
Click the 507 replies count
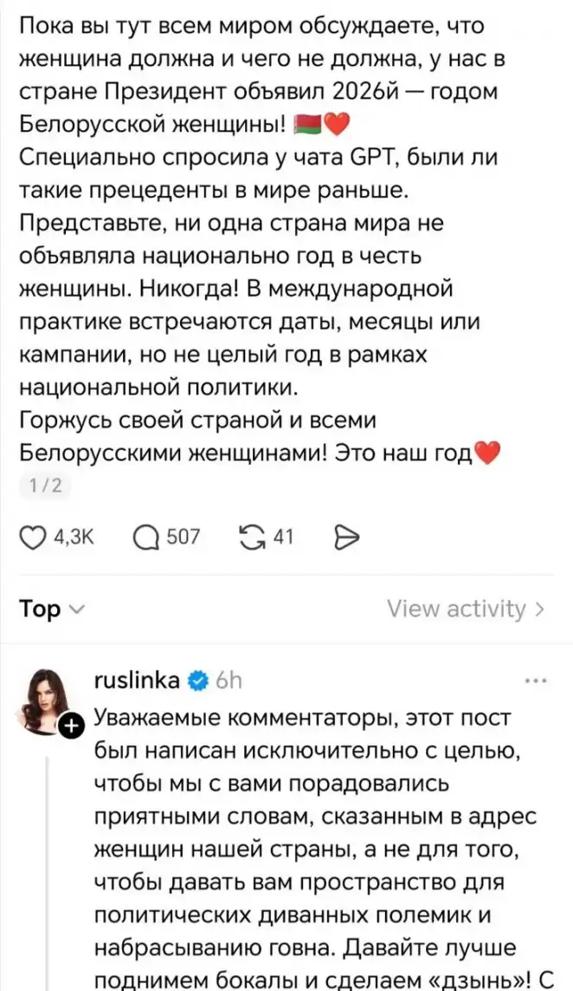(183, 538)
